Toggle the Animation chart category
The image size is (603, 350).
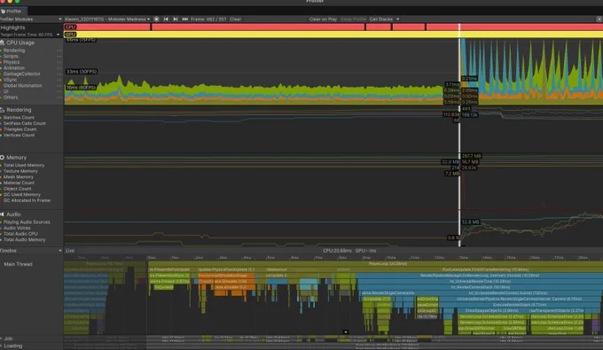(14, 68)
